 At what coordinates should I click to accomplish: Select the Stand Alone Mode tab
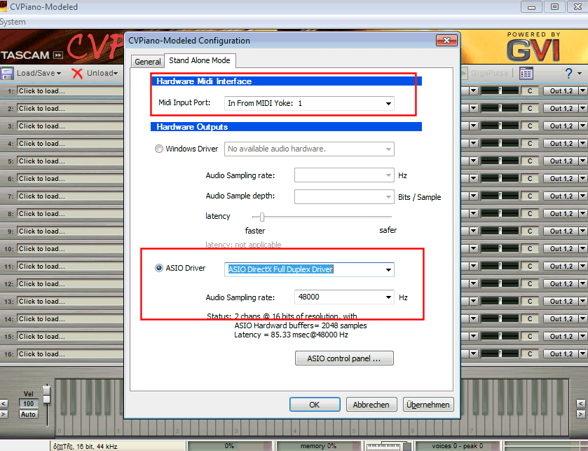pos(200,60)
